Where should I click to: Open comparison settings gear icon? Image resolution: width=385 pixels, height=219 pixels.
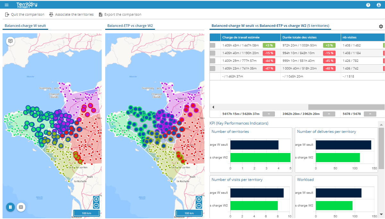[381, 26]
